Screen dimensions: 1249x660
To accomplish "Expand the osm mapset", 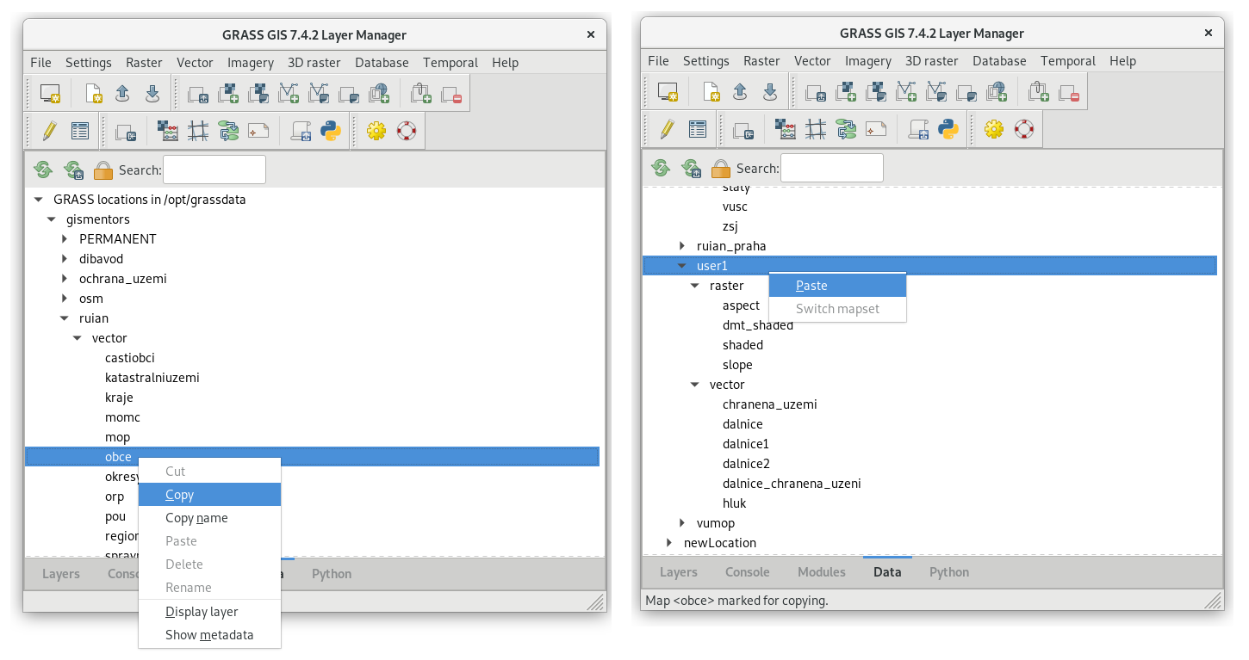I will pyautogui.click(x=64, y=299).
